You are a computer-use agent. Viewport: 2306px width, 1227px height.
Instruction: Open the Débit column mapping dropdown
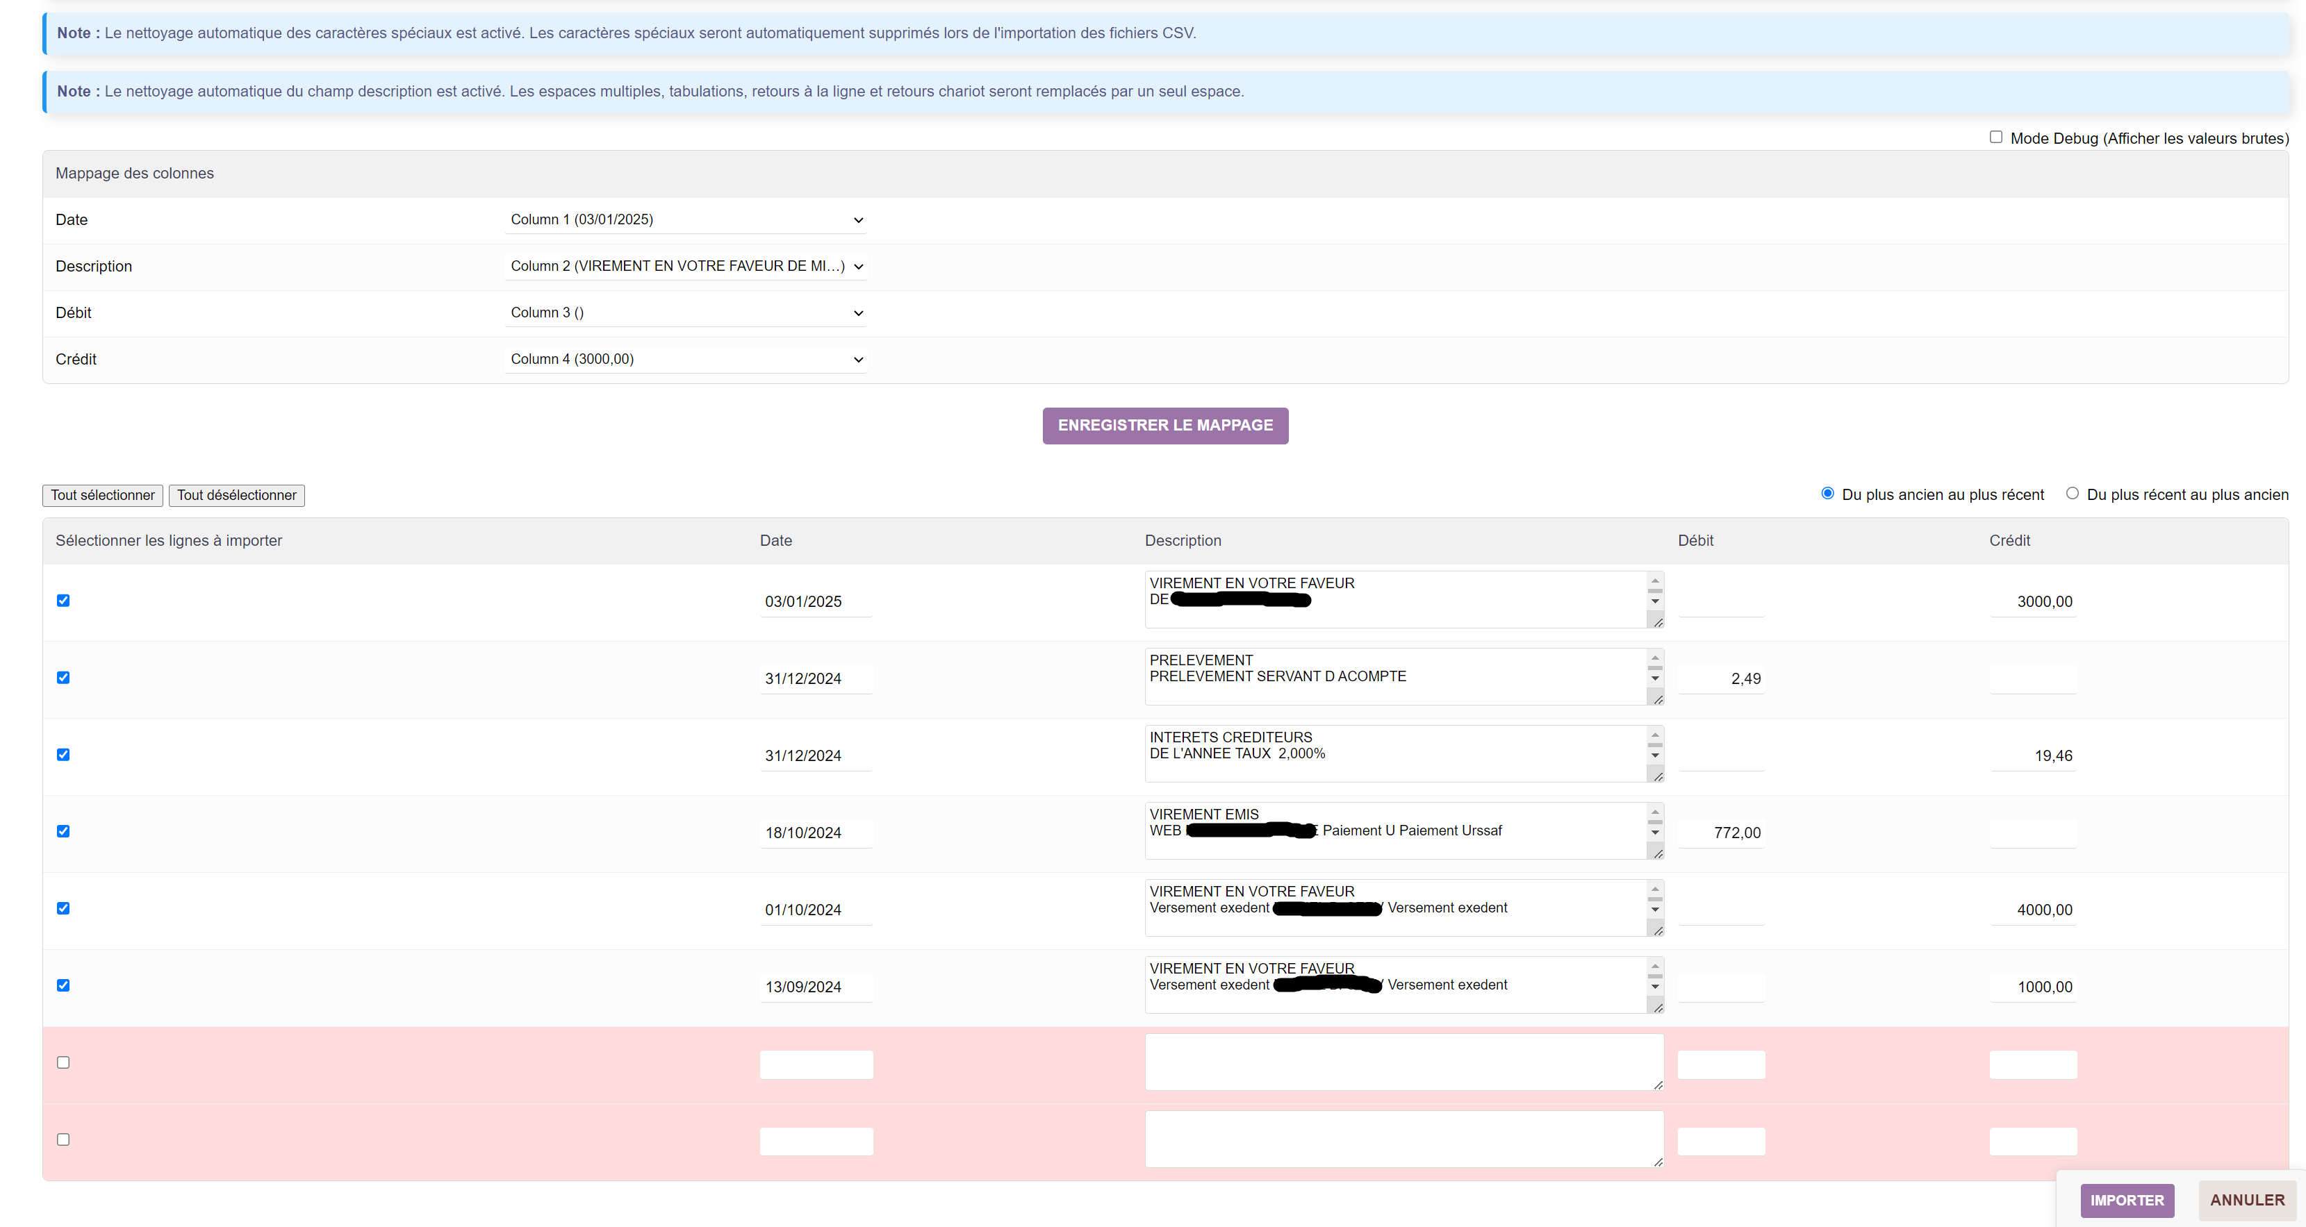686,313
